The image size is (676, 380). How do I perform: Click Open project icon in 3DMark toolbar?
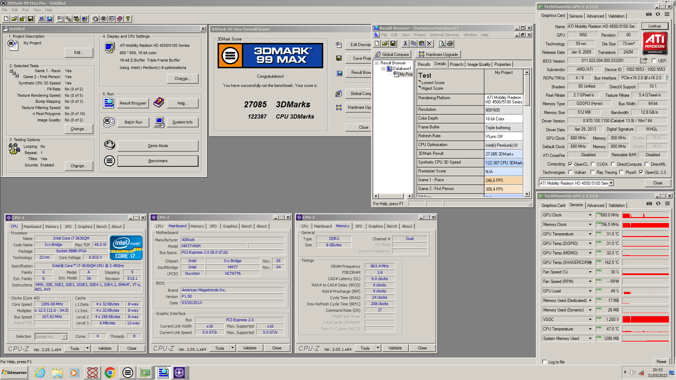point(14,19)
